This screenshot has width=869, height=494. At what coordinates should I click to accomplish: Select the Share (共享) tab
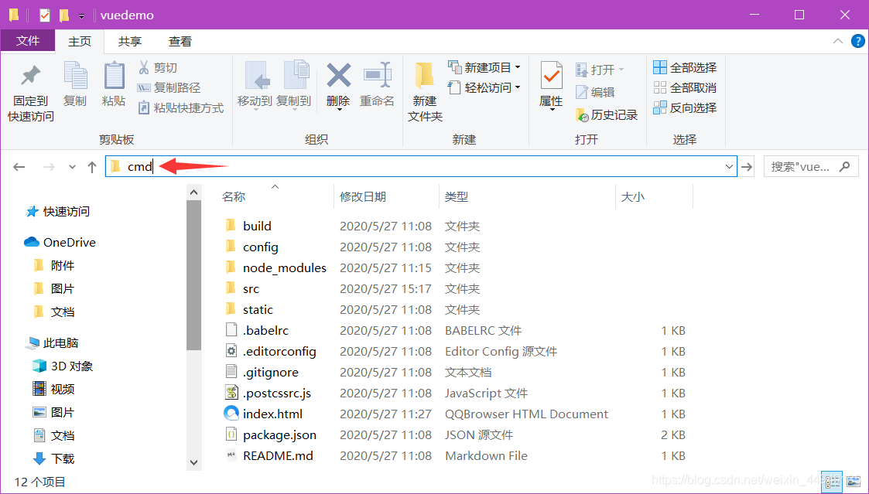(x=130, y=42)
